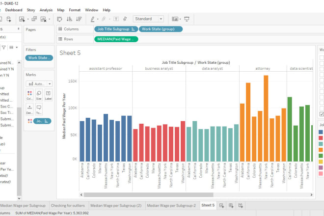This screenshot has height=216, width=324.
Task: Open the Group Members dropdown arrow
Action: (x=109, y=19)
